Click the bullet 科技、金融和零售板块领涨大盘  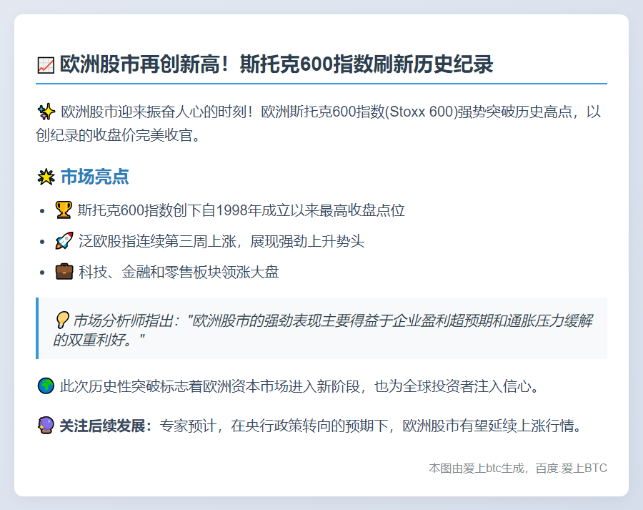pyautogui.click(x=179, y=272)
